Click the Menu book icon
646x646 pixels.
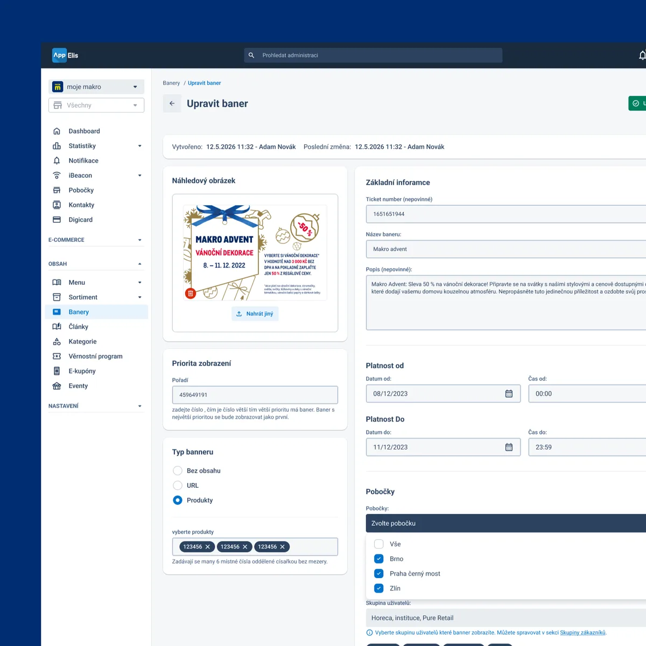(57, 282)
